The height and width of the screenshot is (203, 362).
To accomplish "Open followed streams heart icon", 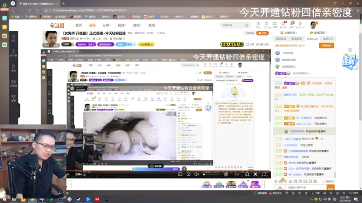I will coord(267,25).
